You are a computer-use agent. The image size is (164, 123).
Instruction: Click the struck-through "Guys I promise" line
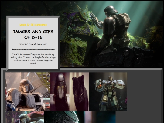pyautogui.click(x=33, y=50)
